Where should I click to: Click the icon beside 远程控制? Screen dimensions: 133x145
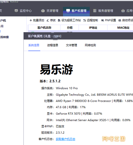pos(85,20)
